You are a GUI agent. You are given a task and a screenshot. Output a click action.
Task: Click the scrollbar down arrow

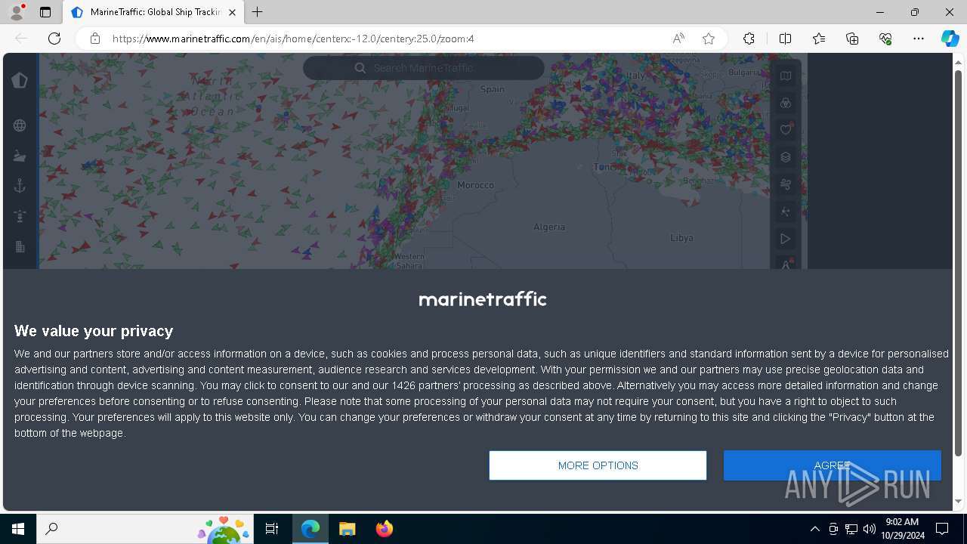959,501
